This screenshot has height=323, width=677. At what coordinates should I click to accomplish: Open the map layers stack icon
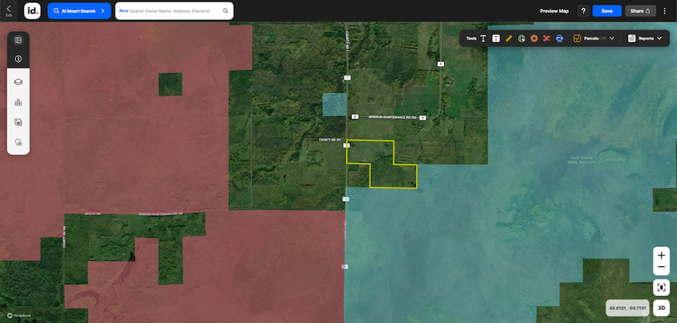(x=18, y=82)
